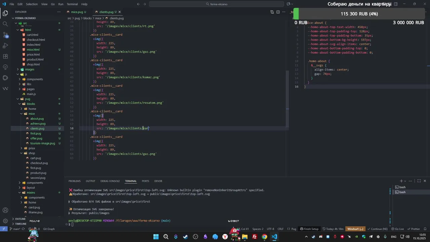Open the Explorer view in activity bar

click(5, 13)
